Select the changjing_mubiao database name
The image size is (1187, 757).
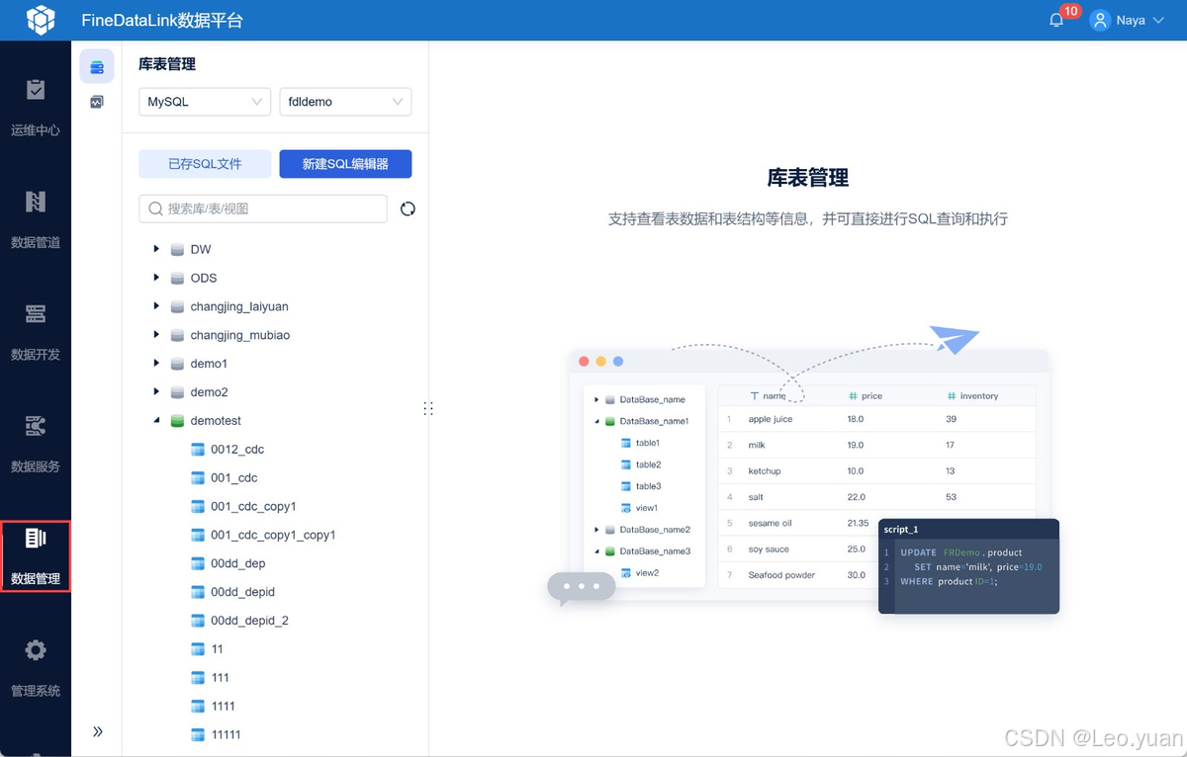coord(240,335)
